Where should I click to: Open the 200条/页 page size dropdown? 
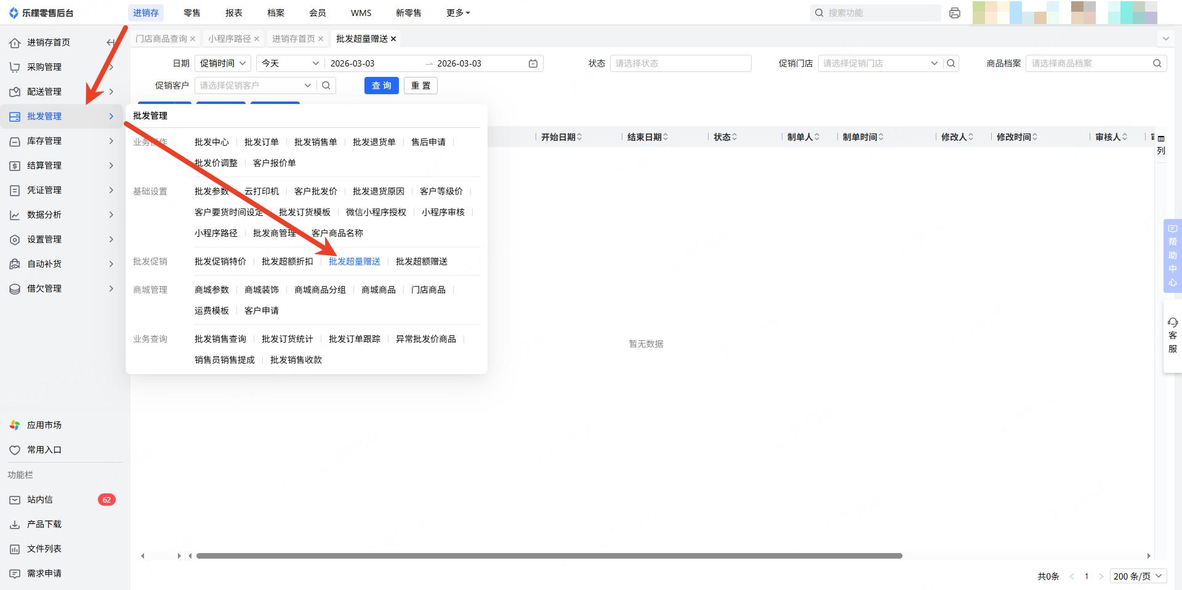point(1138,576)
